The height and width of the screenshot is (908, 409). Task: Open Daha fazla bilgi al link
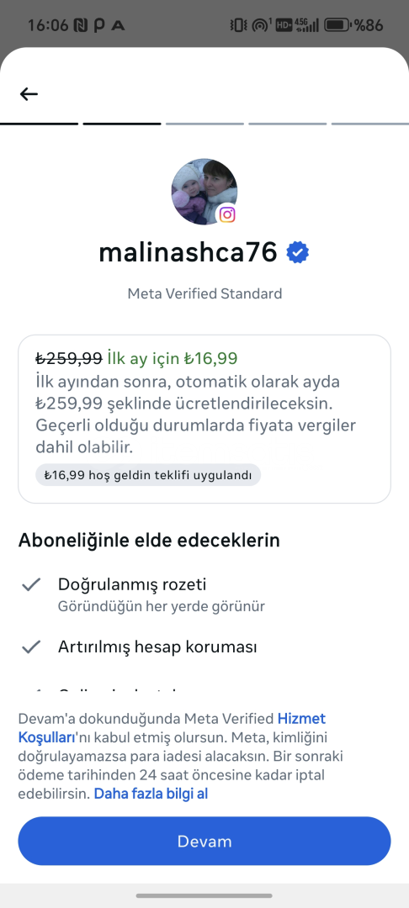click(151, 794)
